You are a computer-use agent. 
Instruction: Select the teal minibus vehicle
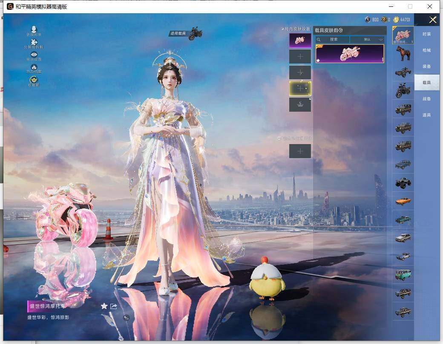tap(403, 275)
